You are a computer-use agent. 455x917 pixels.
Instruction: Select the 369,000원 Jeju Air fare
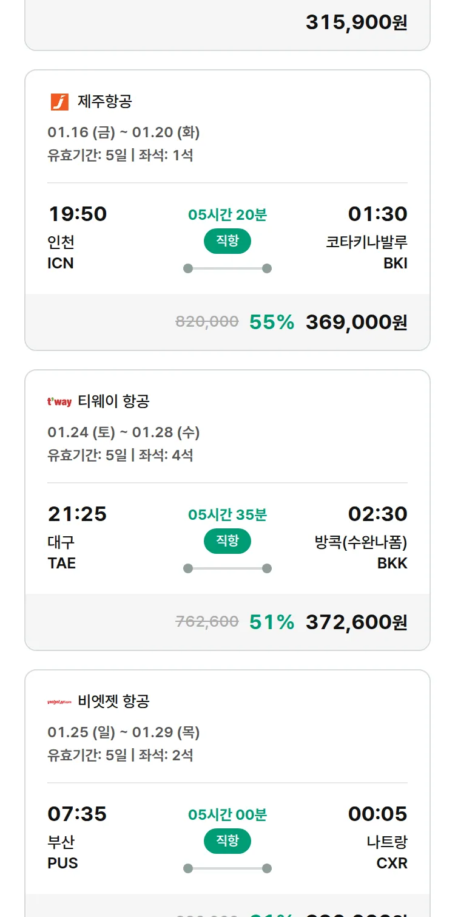tap(356, 322)
